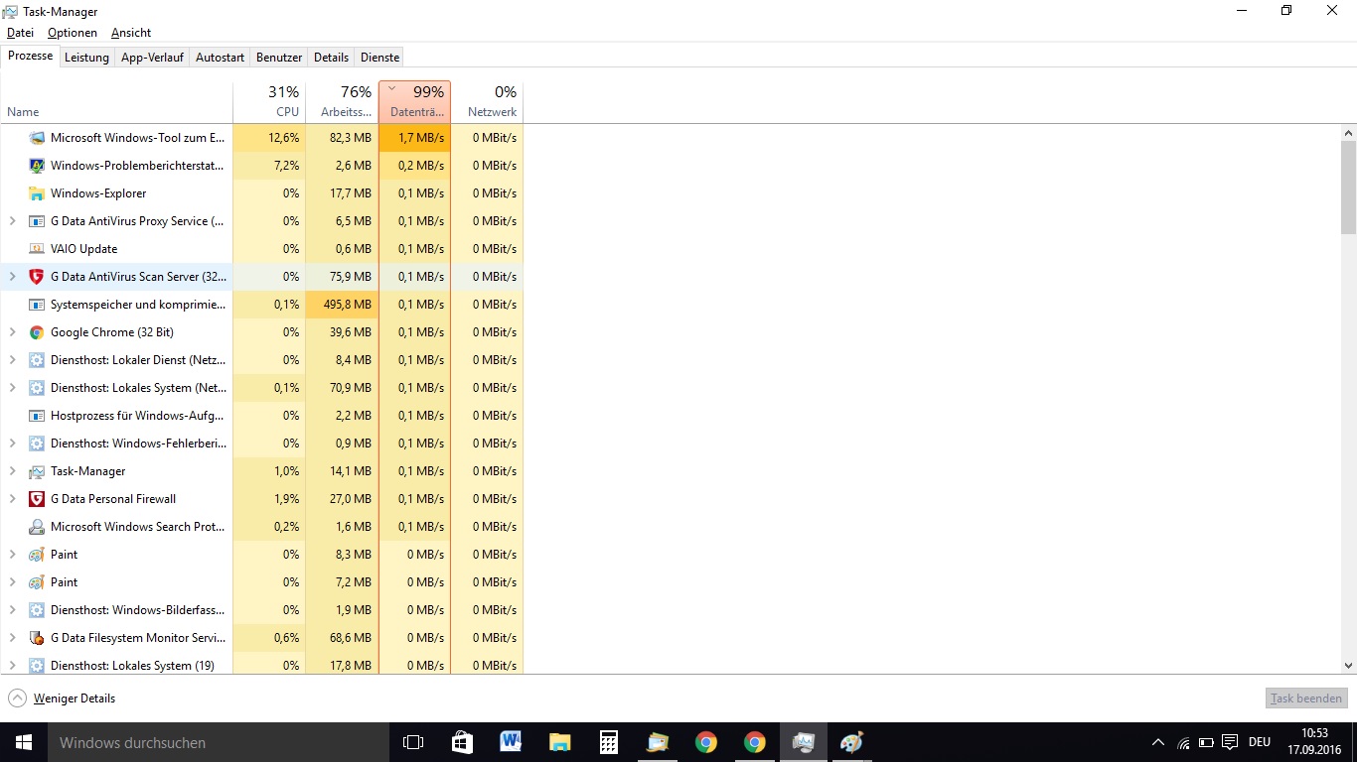Open the Optionen menu
The image size is (1357, 762).
tap(73, 33)
